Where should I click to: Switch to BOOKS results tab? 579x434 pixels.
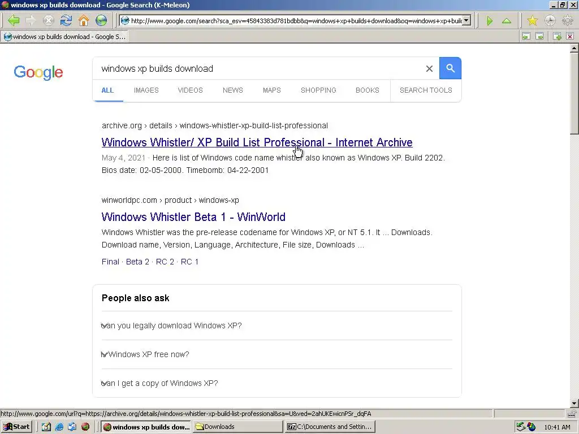[x=368, y=90]
